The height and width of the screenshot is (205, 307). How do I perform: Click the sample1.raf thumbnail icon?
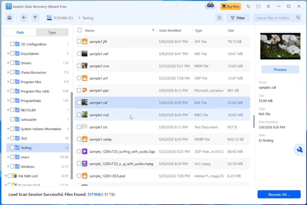click(x=85, y=103)
